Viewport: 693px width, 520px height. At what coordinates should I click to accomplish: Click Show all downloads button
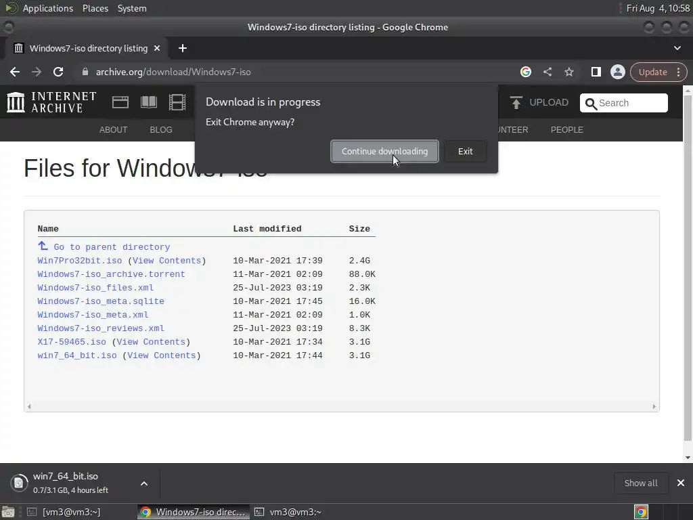(640, 483)
